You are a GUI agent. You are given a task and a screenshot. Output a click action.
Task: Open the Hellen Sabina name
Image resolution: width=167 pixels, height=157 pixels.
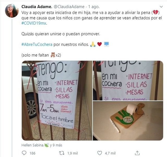[33, 145]
